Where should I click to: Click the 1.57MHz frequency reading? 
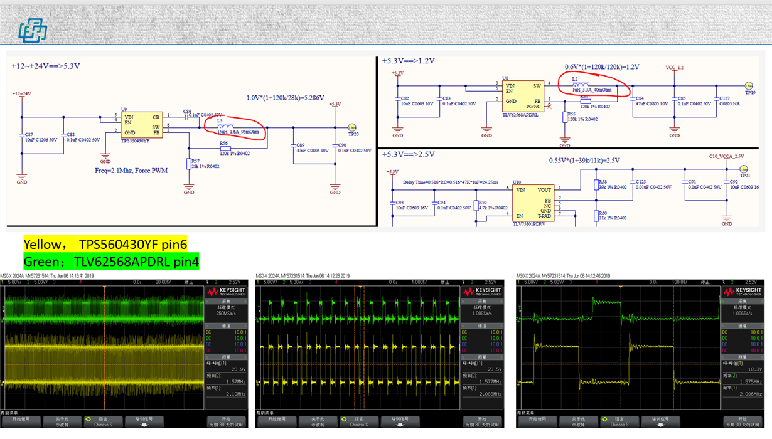(237, 381)
